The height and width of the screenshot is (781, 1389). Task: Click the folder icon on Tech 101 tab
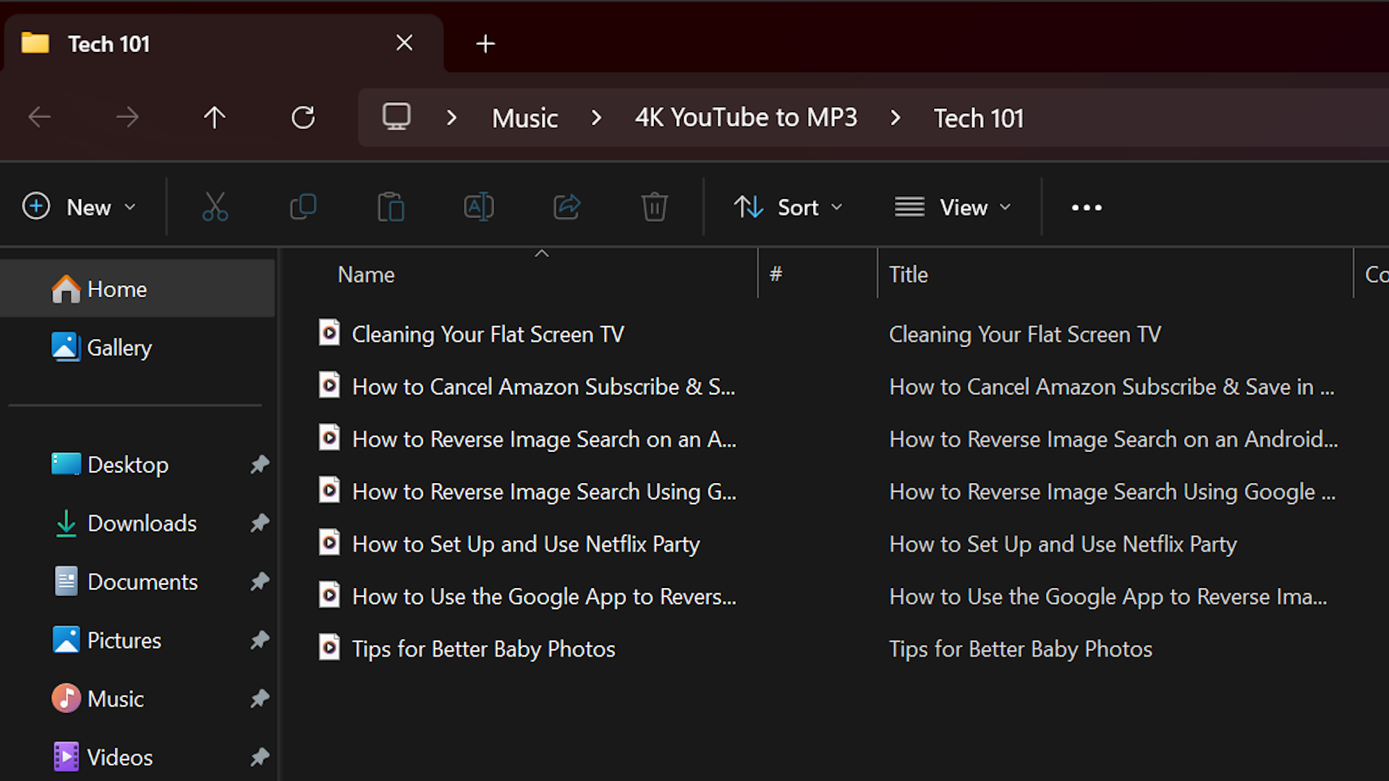[35, 43]
